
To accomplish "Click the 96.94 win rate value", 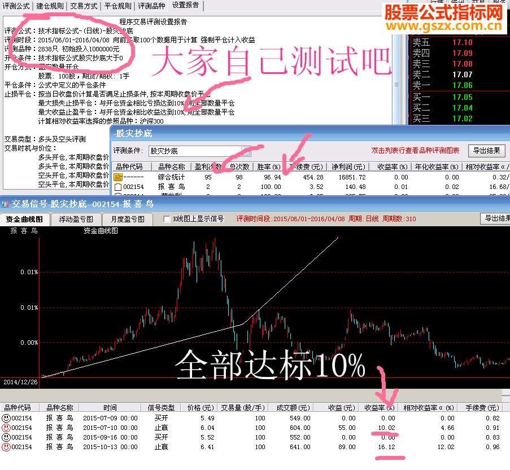I will pos(272,177).
